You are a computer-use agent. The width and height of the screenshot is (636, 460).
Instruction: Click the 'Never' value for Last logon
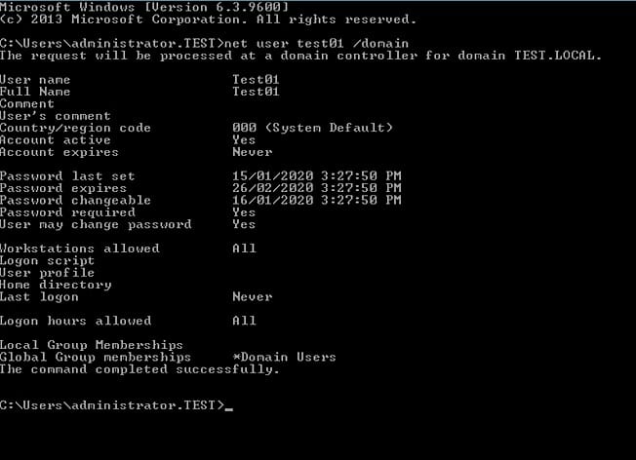click(252, 296)
